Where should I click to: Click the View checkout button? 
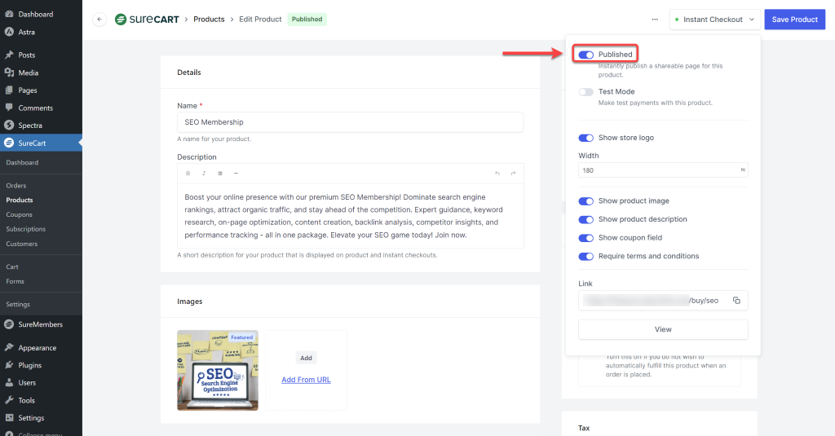coord(663,329)
